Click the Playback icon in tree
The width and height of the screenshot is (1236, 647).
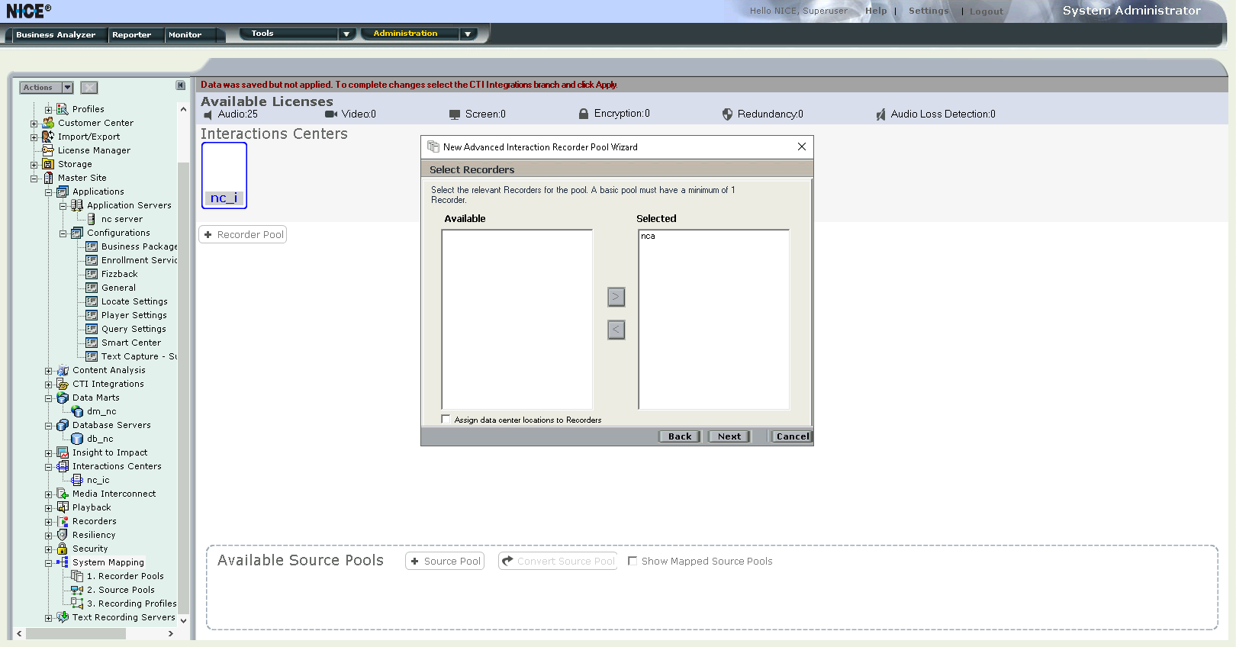click(63, 507)
